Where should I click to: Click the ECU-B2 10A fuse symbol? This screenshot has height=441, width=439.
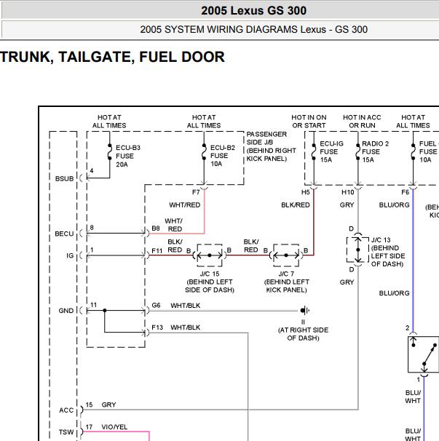204,152
